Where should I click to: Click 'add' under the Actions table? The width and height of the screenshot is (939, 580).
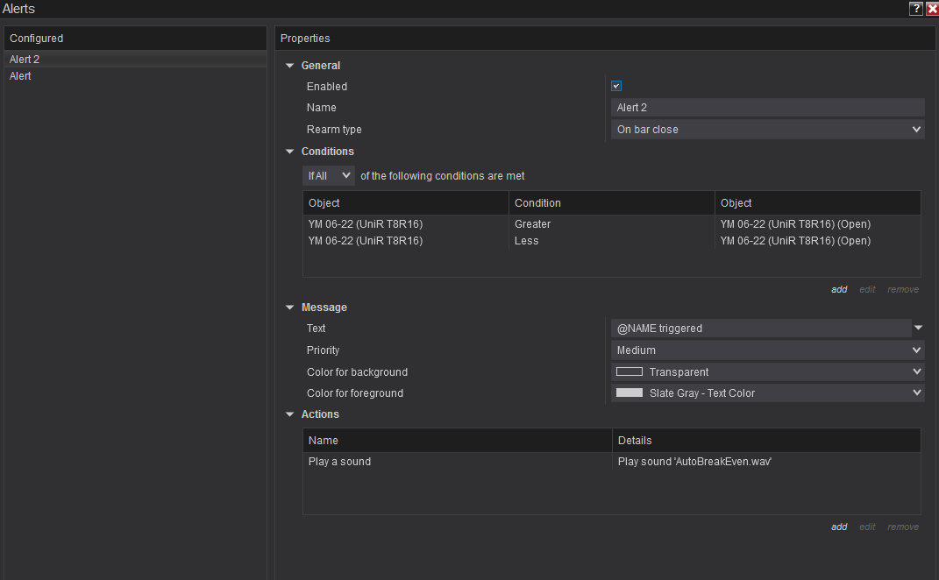[839, 527]
